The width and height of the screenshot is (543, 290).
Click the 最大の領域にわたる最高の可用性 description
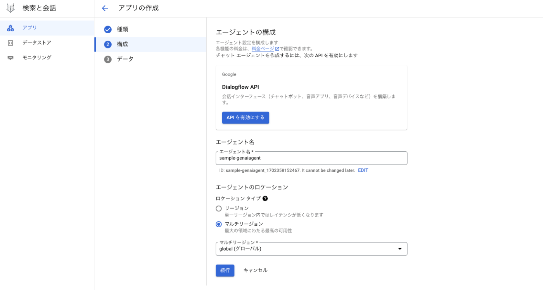pyautogui.click(x=258, y=231)
